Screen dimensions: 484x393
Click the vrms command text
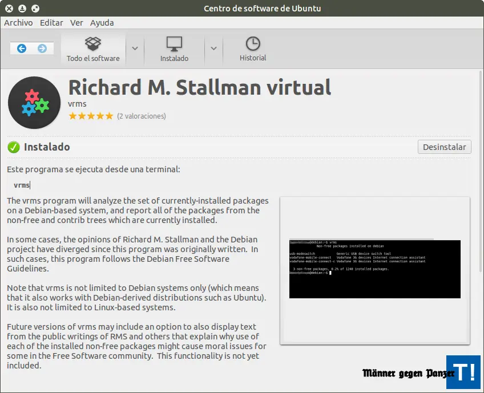tap(22, 185)
